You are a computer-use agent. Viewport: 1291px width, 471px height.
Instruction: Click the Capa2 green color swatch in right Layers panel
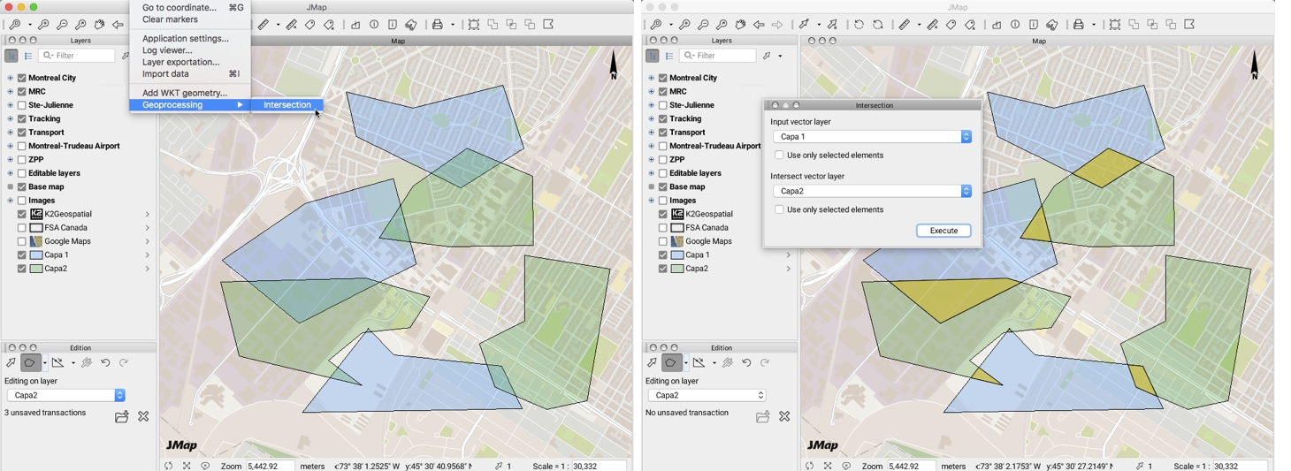coord(677,269)
